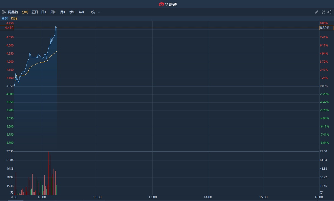Click the 13:00 time axis label
The height and width of the screenshot is (201, 334).
click(x=153, y=197)
